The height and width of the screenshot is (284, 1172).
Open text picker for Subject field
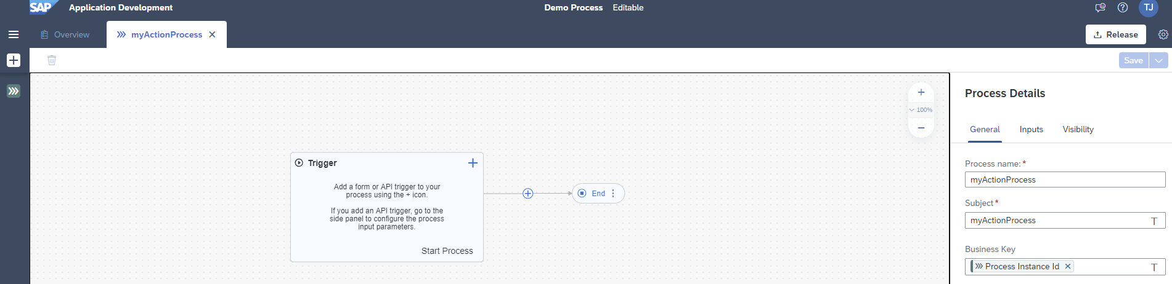pyautogui.click(x=1154, y=221)
